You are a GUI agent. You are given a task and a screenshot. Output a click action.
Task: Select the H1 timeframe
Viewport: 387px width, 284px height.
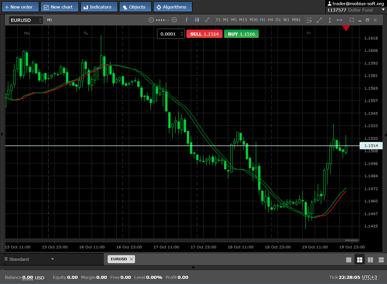click(x=263, y=20)
